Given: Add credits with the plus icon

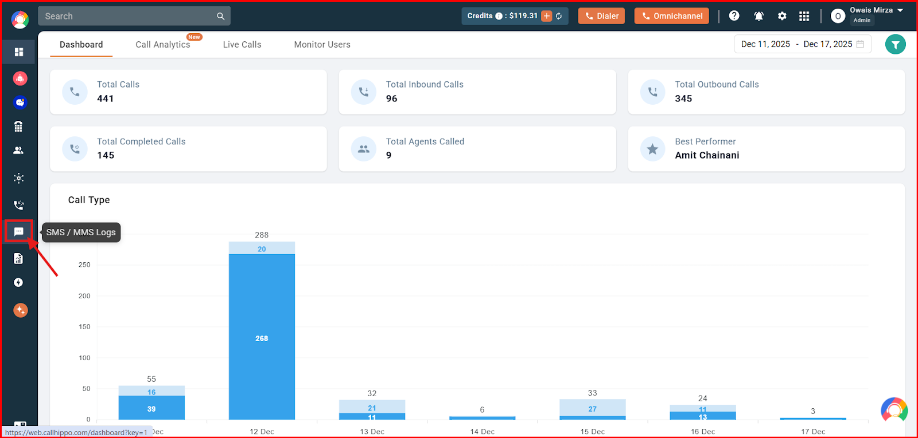Looking at the screenshot, I should [x=547, y=16].
